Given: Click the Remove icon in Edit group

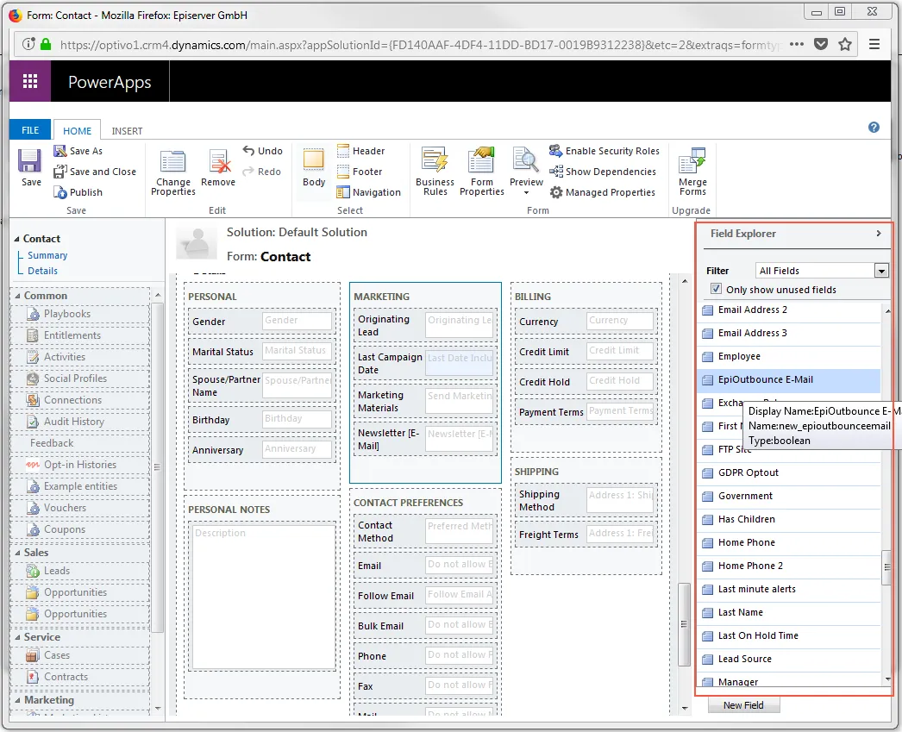Looking at the screenshot, I should [x=218, y=161].
